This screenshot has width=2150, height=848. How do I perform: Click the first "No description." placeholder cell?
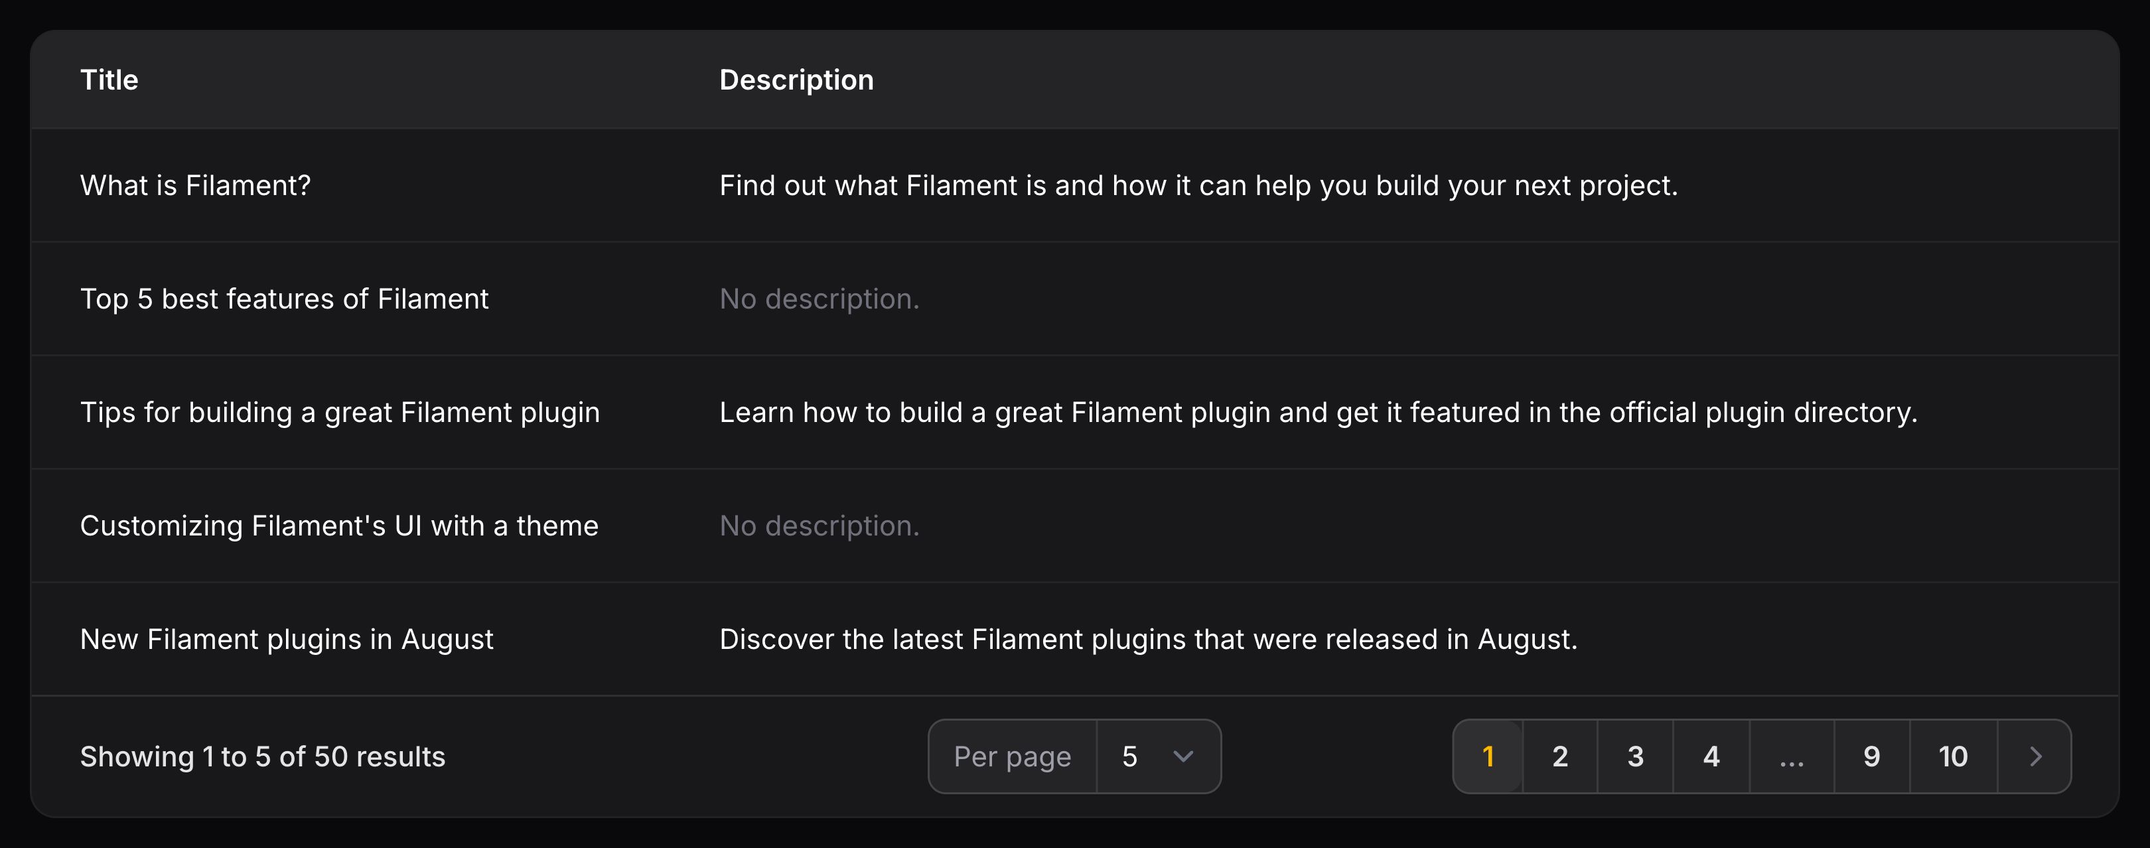(819, 299)
